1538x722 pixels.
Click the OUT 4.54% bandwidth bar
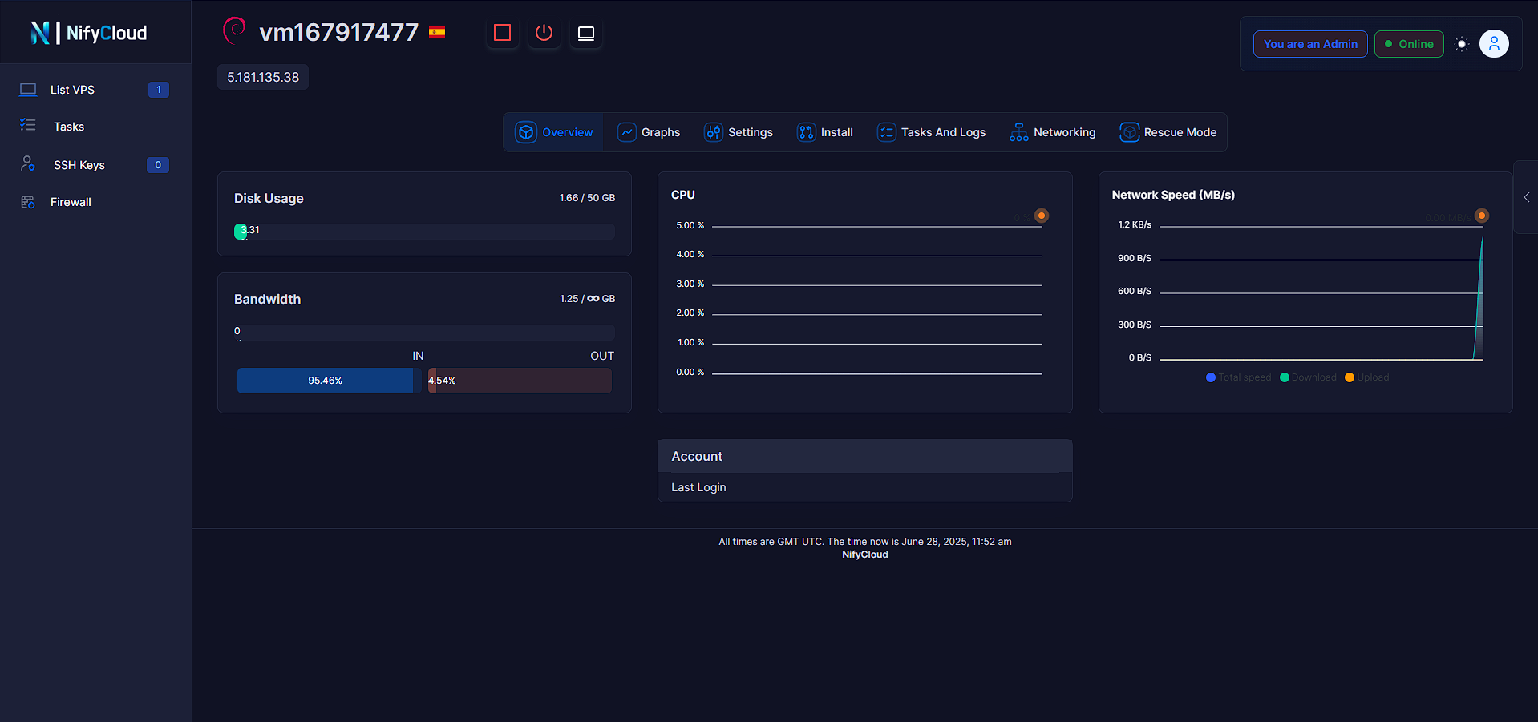[x=520, y=381]
